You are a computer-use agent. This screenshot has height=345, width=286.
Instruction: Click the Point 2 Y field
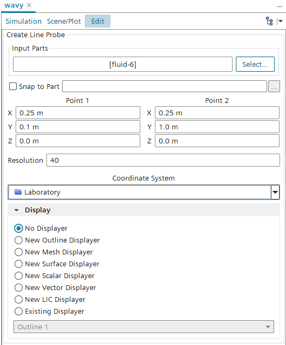coord(217,127)
